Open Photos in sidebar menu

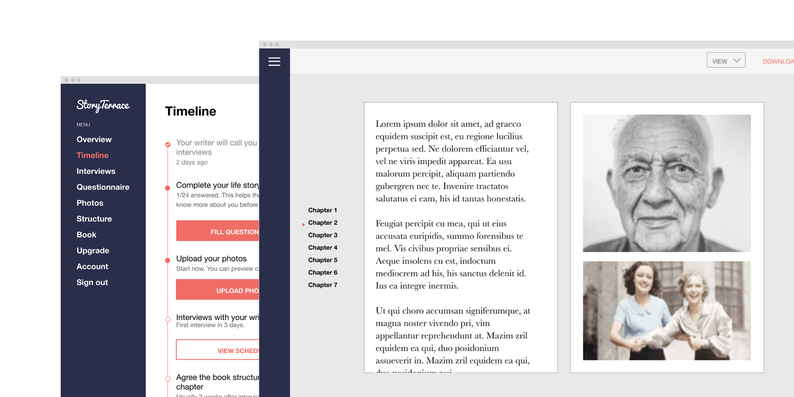tap(90, 203)
